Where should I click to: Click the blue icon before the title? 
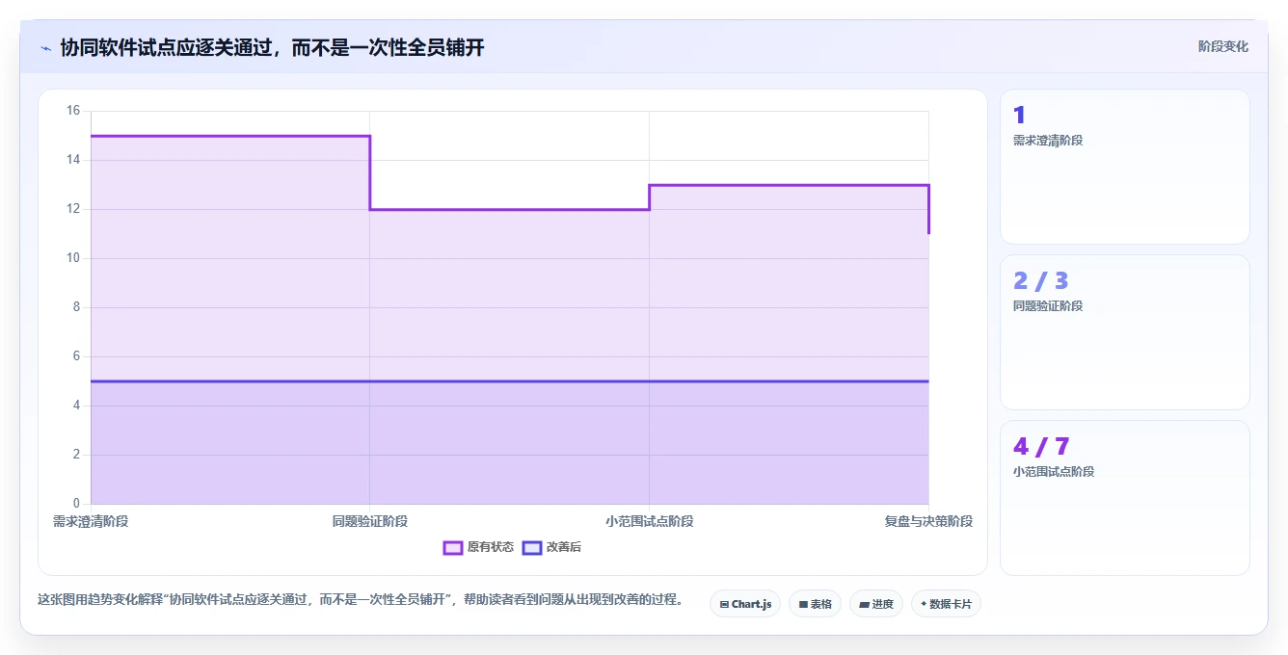[45, 47]
